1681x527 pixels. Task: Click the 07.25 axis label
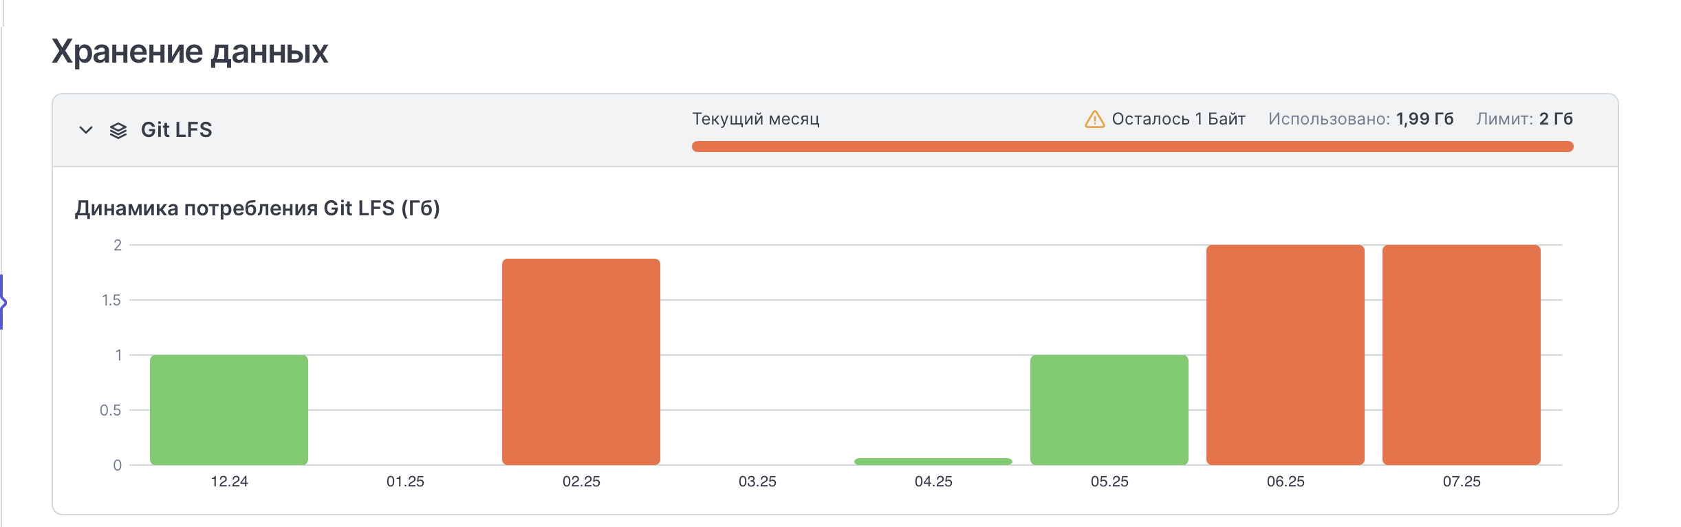click(1462, 482)
